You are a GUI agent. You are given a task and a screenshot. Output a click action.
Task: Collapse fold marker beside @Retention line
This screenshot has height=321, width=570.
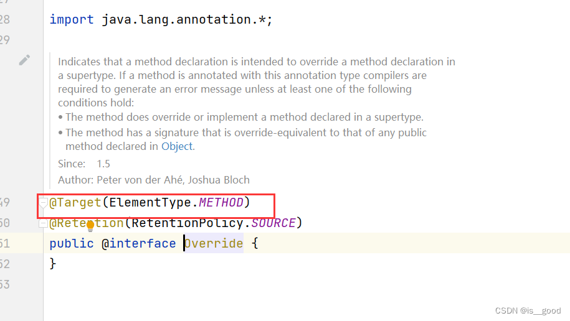pyautogui.click(x=43, y=223)
